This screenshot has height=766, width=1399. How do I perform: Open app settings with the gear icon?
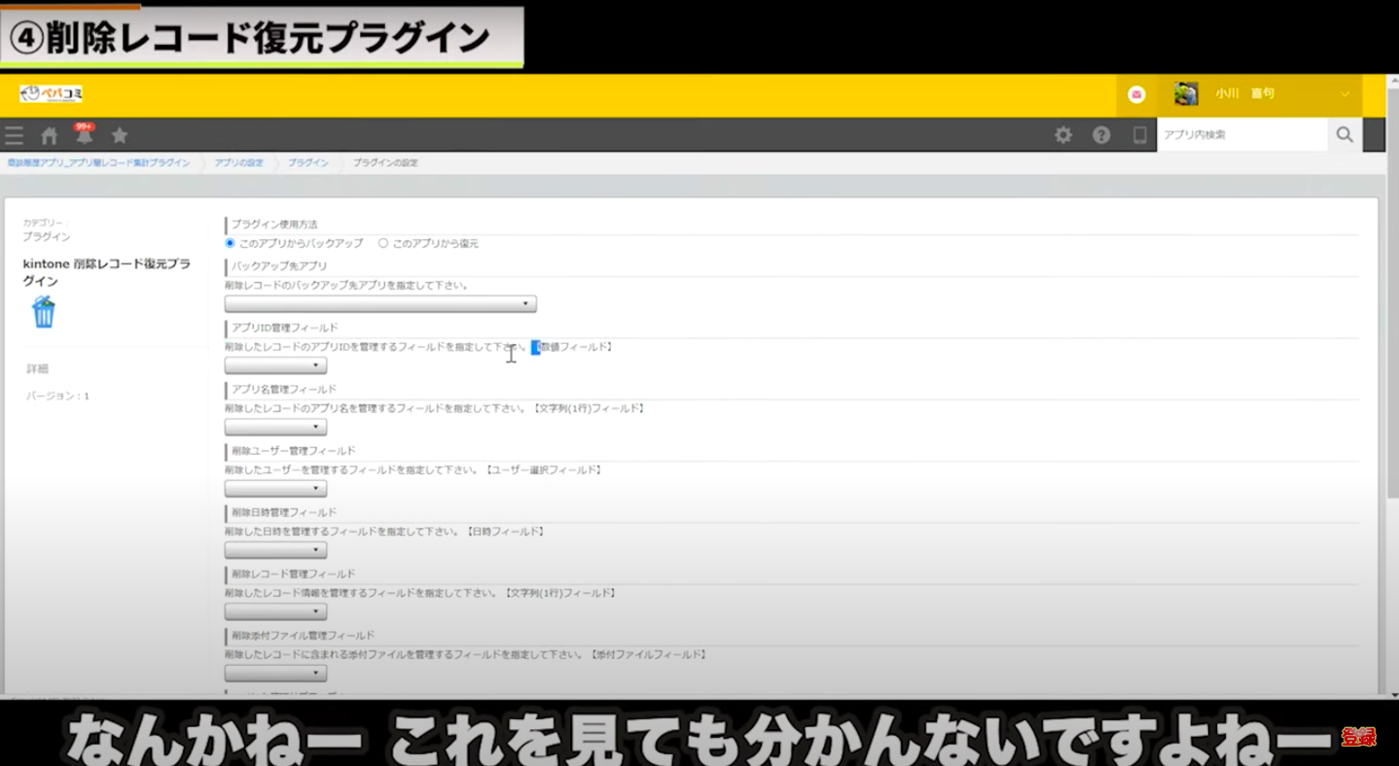click(x=1062, y=135)
